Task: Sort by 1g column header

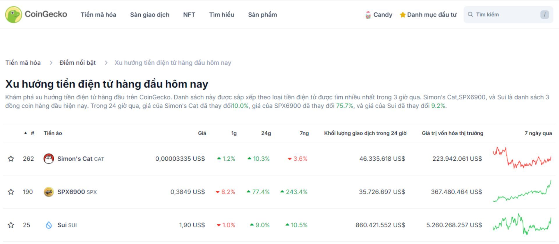Action: coord(234,133)
